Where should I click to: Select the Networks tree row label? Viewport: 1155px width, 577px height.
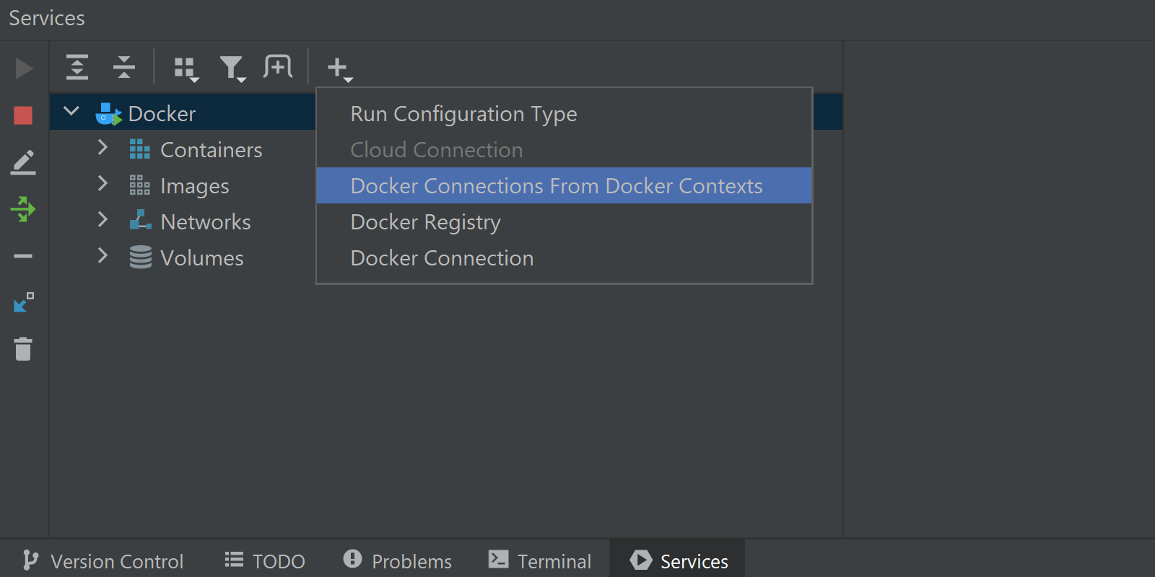coord(206,222)
